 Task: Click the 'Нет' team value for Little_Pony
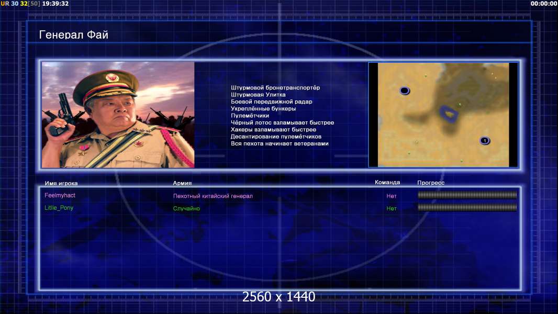click(x=392, y=208)
